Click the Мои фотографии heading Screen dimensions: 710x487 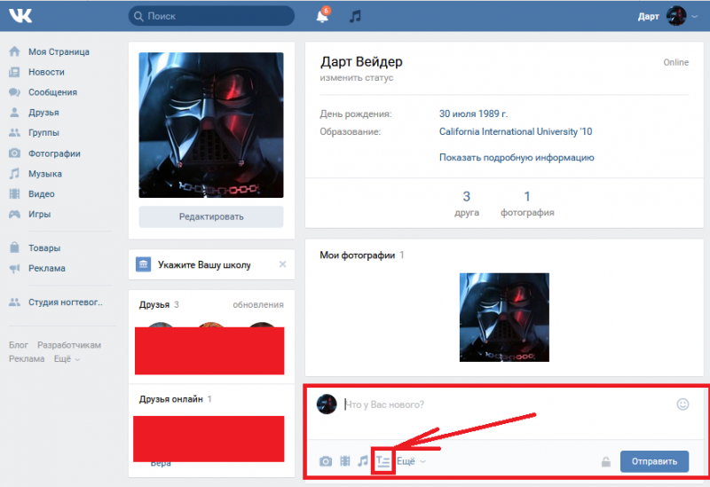[358, 255]
